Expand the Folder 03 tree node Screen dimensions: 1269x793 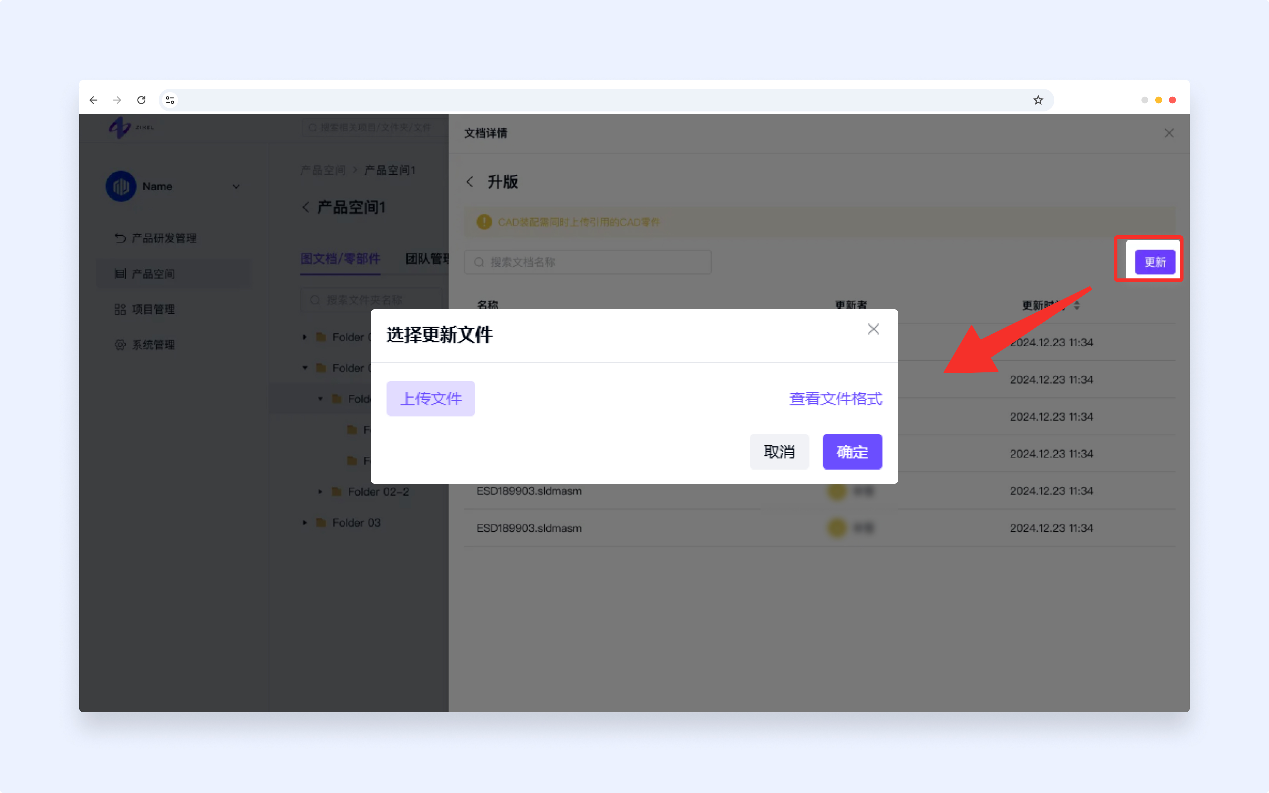click(305, 523)
